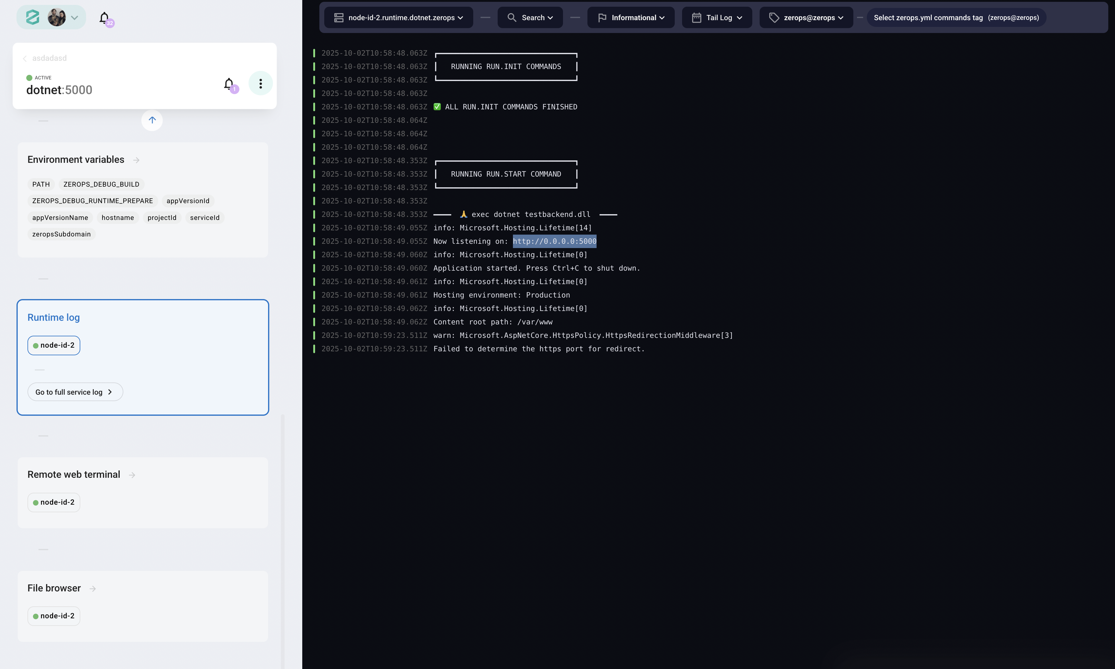Click the back arrow beside asdadasd
The height and width of the screenshot is (669, 1115).
(x=25, y=59)
